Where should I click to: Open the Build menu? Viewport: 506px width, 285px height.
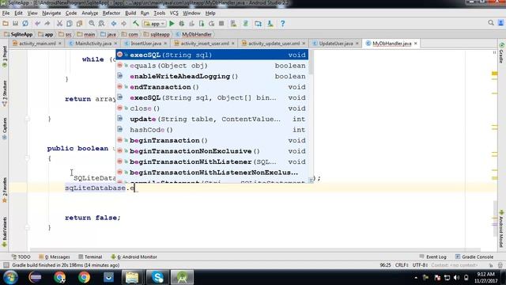point(130,13)
